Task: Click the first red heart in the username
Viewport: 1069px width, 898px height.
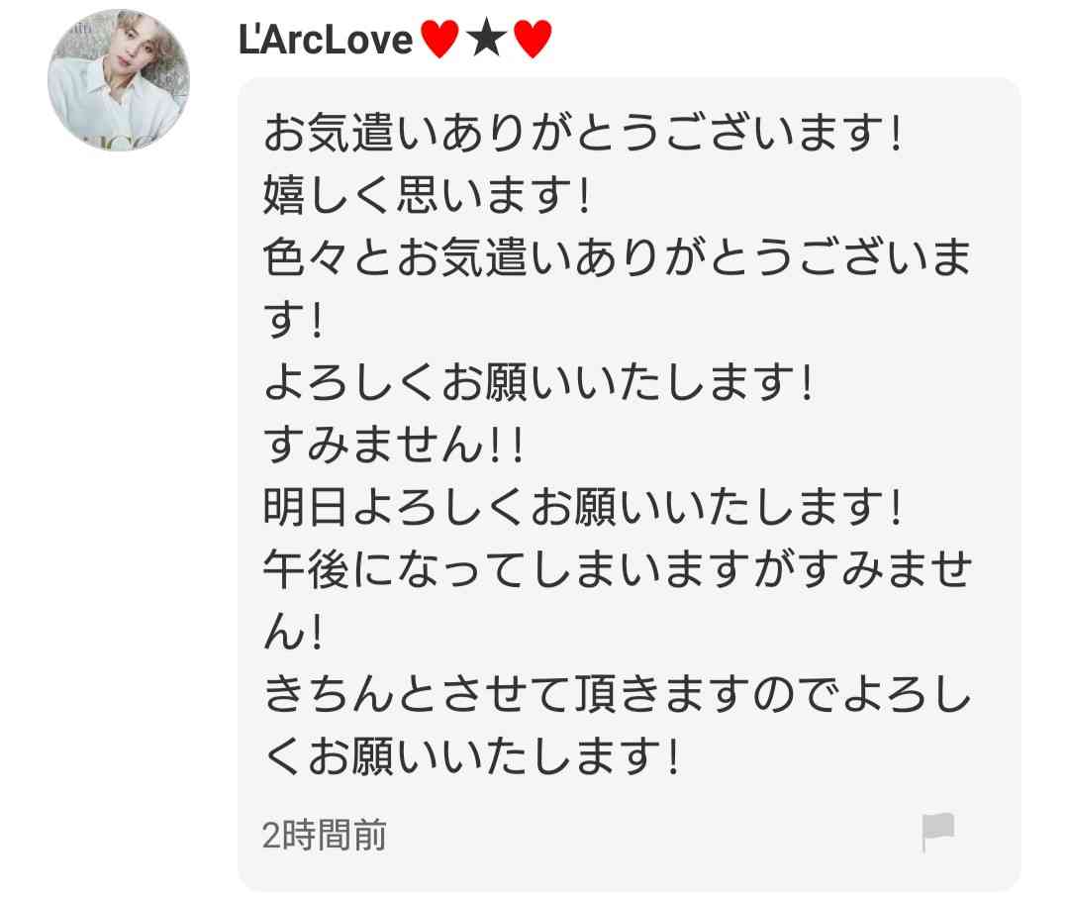Action: tap(439, 39)
